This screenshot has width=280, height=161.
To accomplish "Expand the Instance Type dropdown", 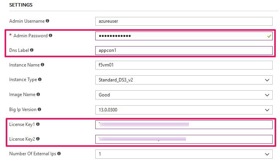I will tap(184, 80).
